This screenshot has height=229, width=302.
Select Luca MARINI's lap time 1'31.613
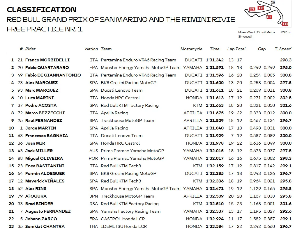[x=215, y=98]
